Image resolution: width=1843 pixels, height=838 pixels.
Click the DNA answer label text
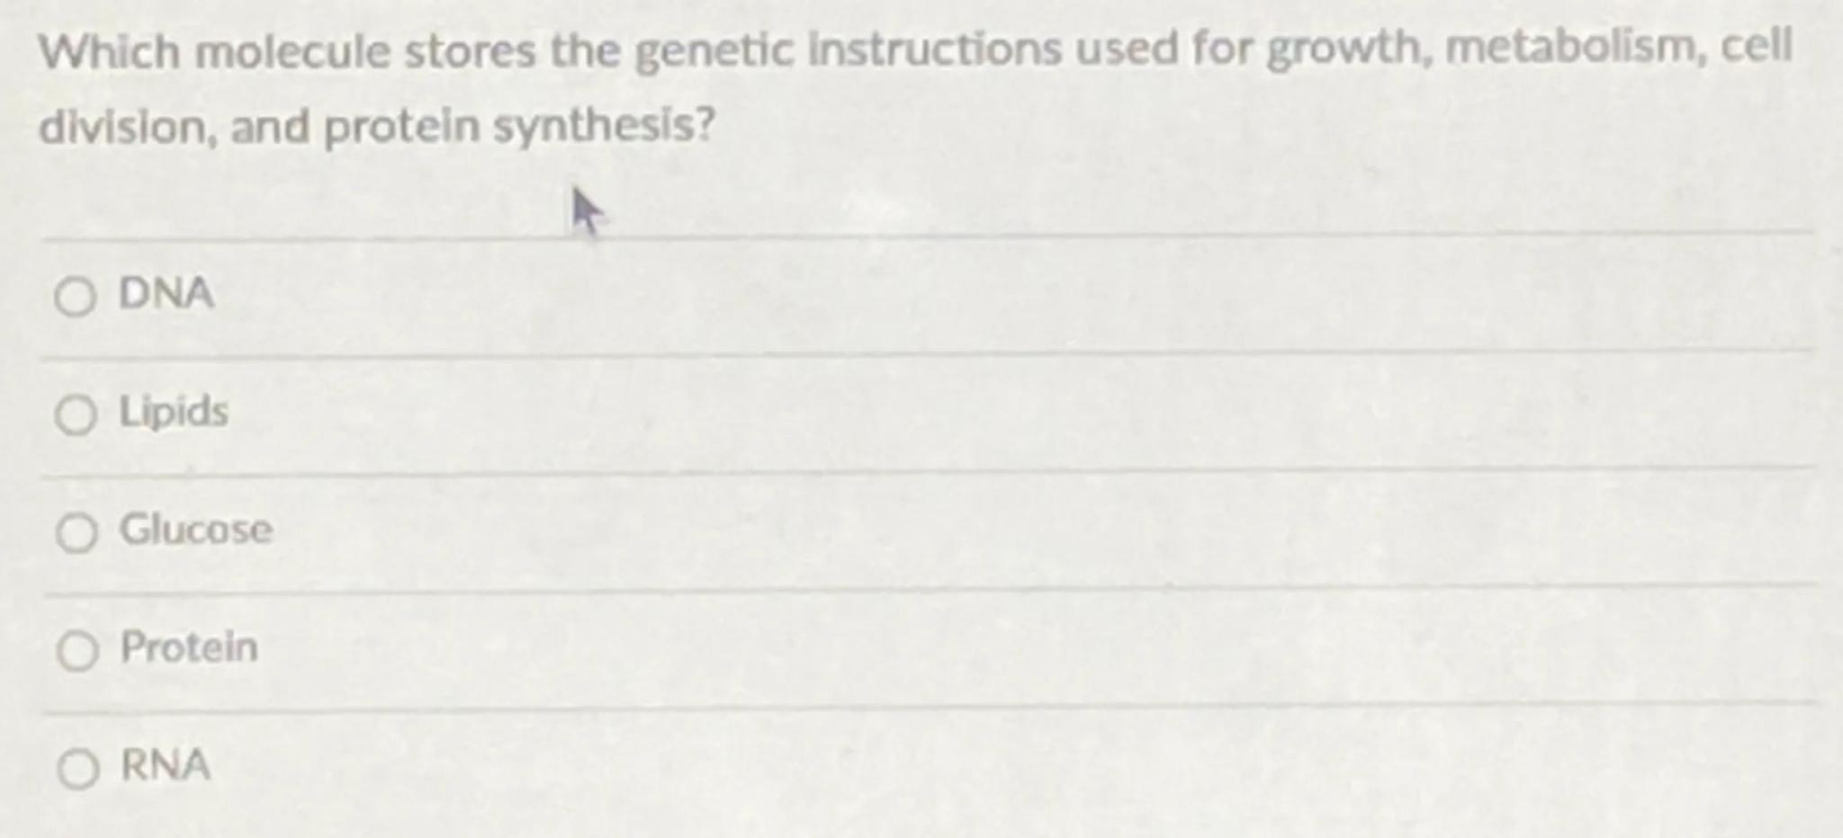tap(166, 293)
